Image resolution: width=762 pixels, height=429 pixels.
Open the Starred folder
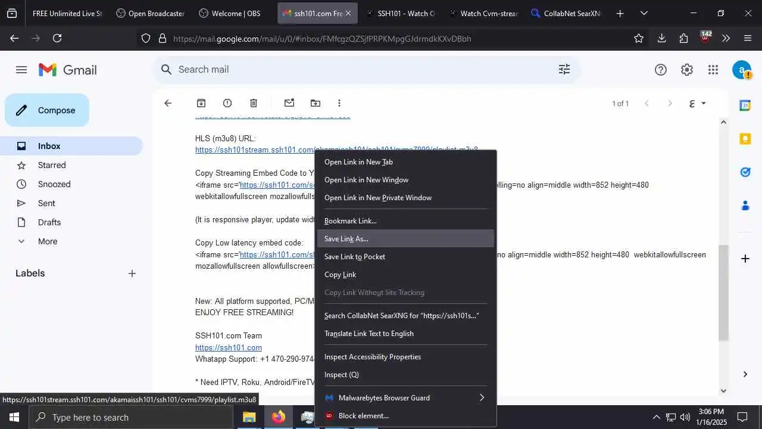click(x=71, y=165)
